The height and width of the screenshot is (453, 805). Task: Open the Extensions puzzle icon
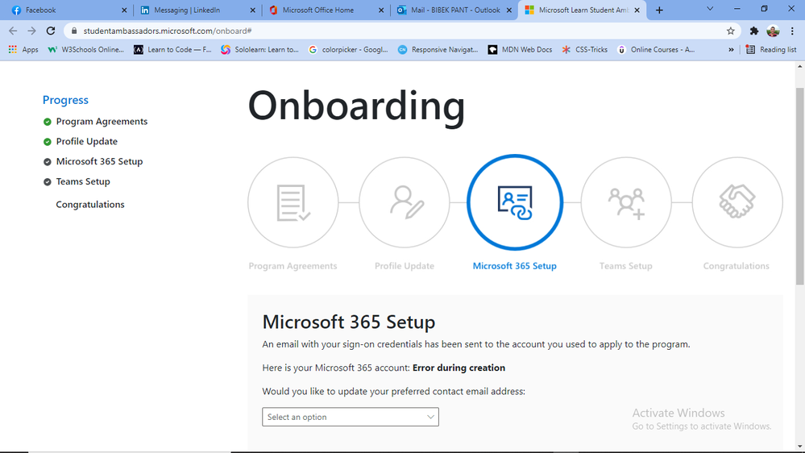click(x=753, y=31)
